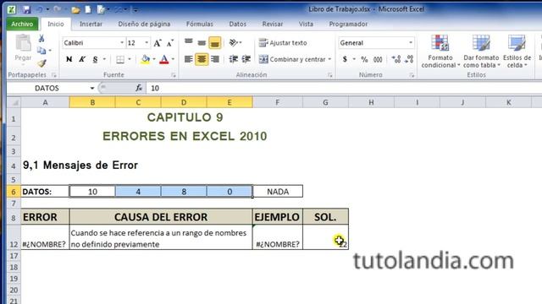
Task: Click the formula bar showing 10
Action: [344, 88]
